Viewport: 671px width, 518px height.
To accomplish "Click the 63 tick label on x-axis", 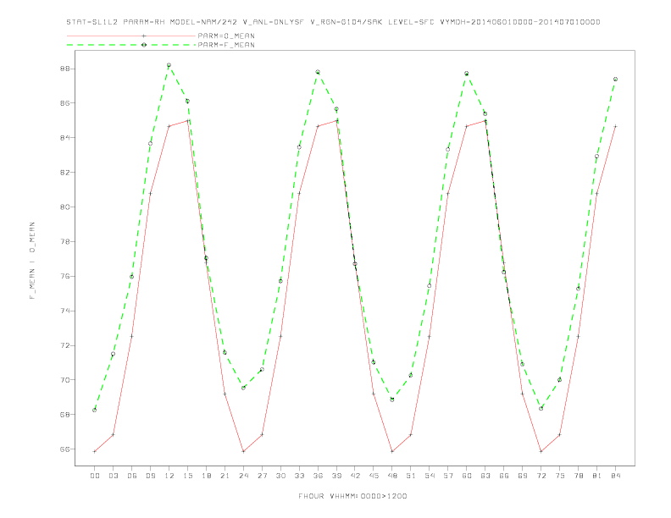I will (485, 476).
